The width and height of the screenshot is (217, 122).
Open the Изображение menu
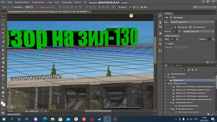38,2
